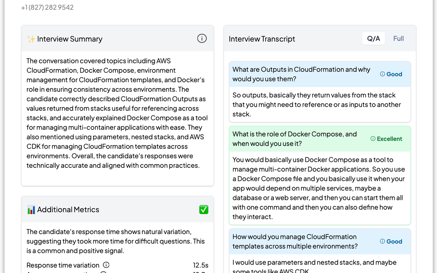Click the Good rating on the multiple environments question
Screen dimensions: 437x273
tap(391, 242)
